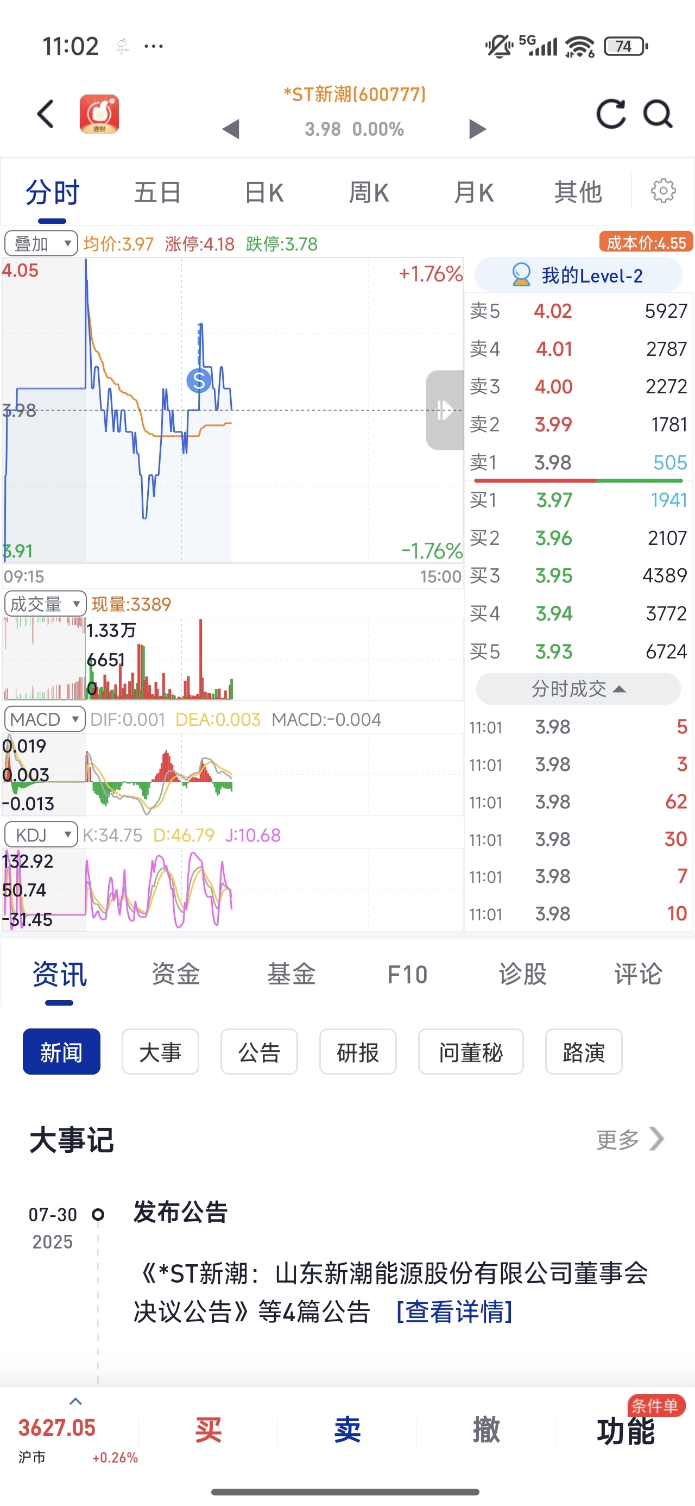Select sell level 卖3 at 4.00
695x1506 pixels.
coord(578,386)
